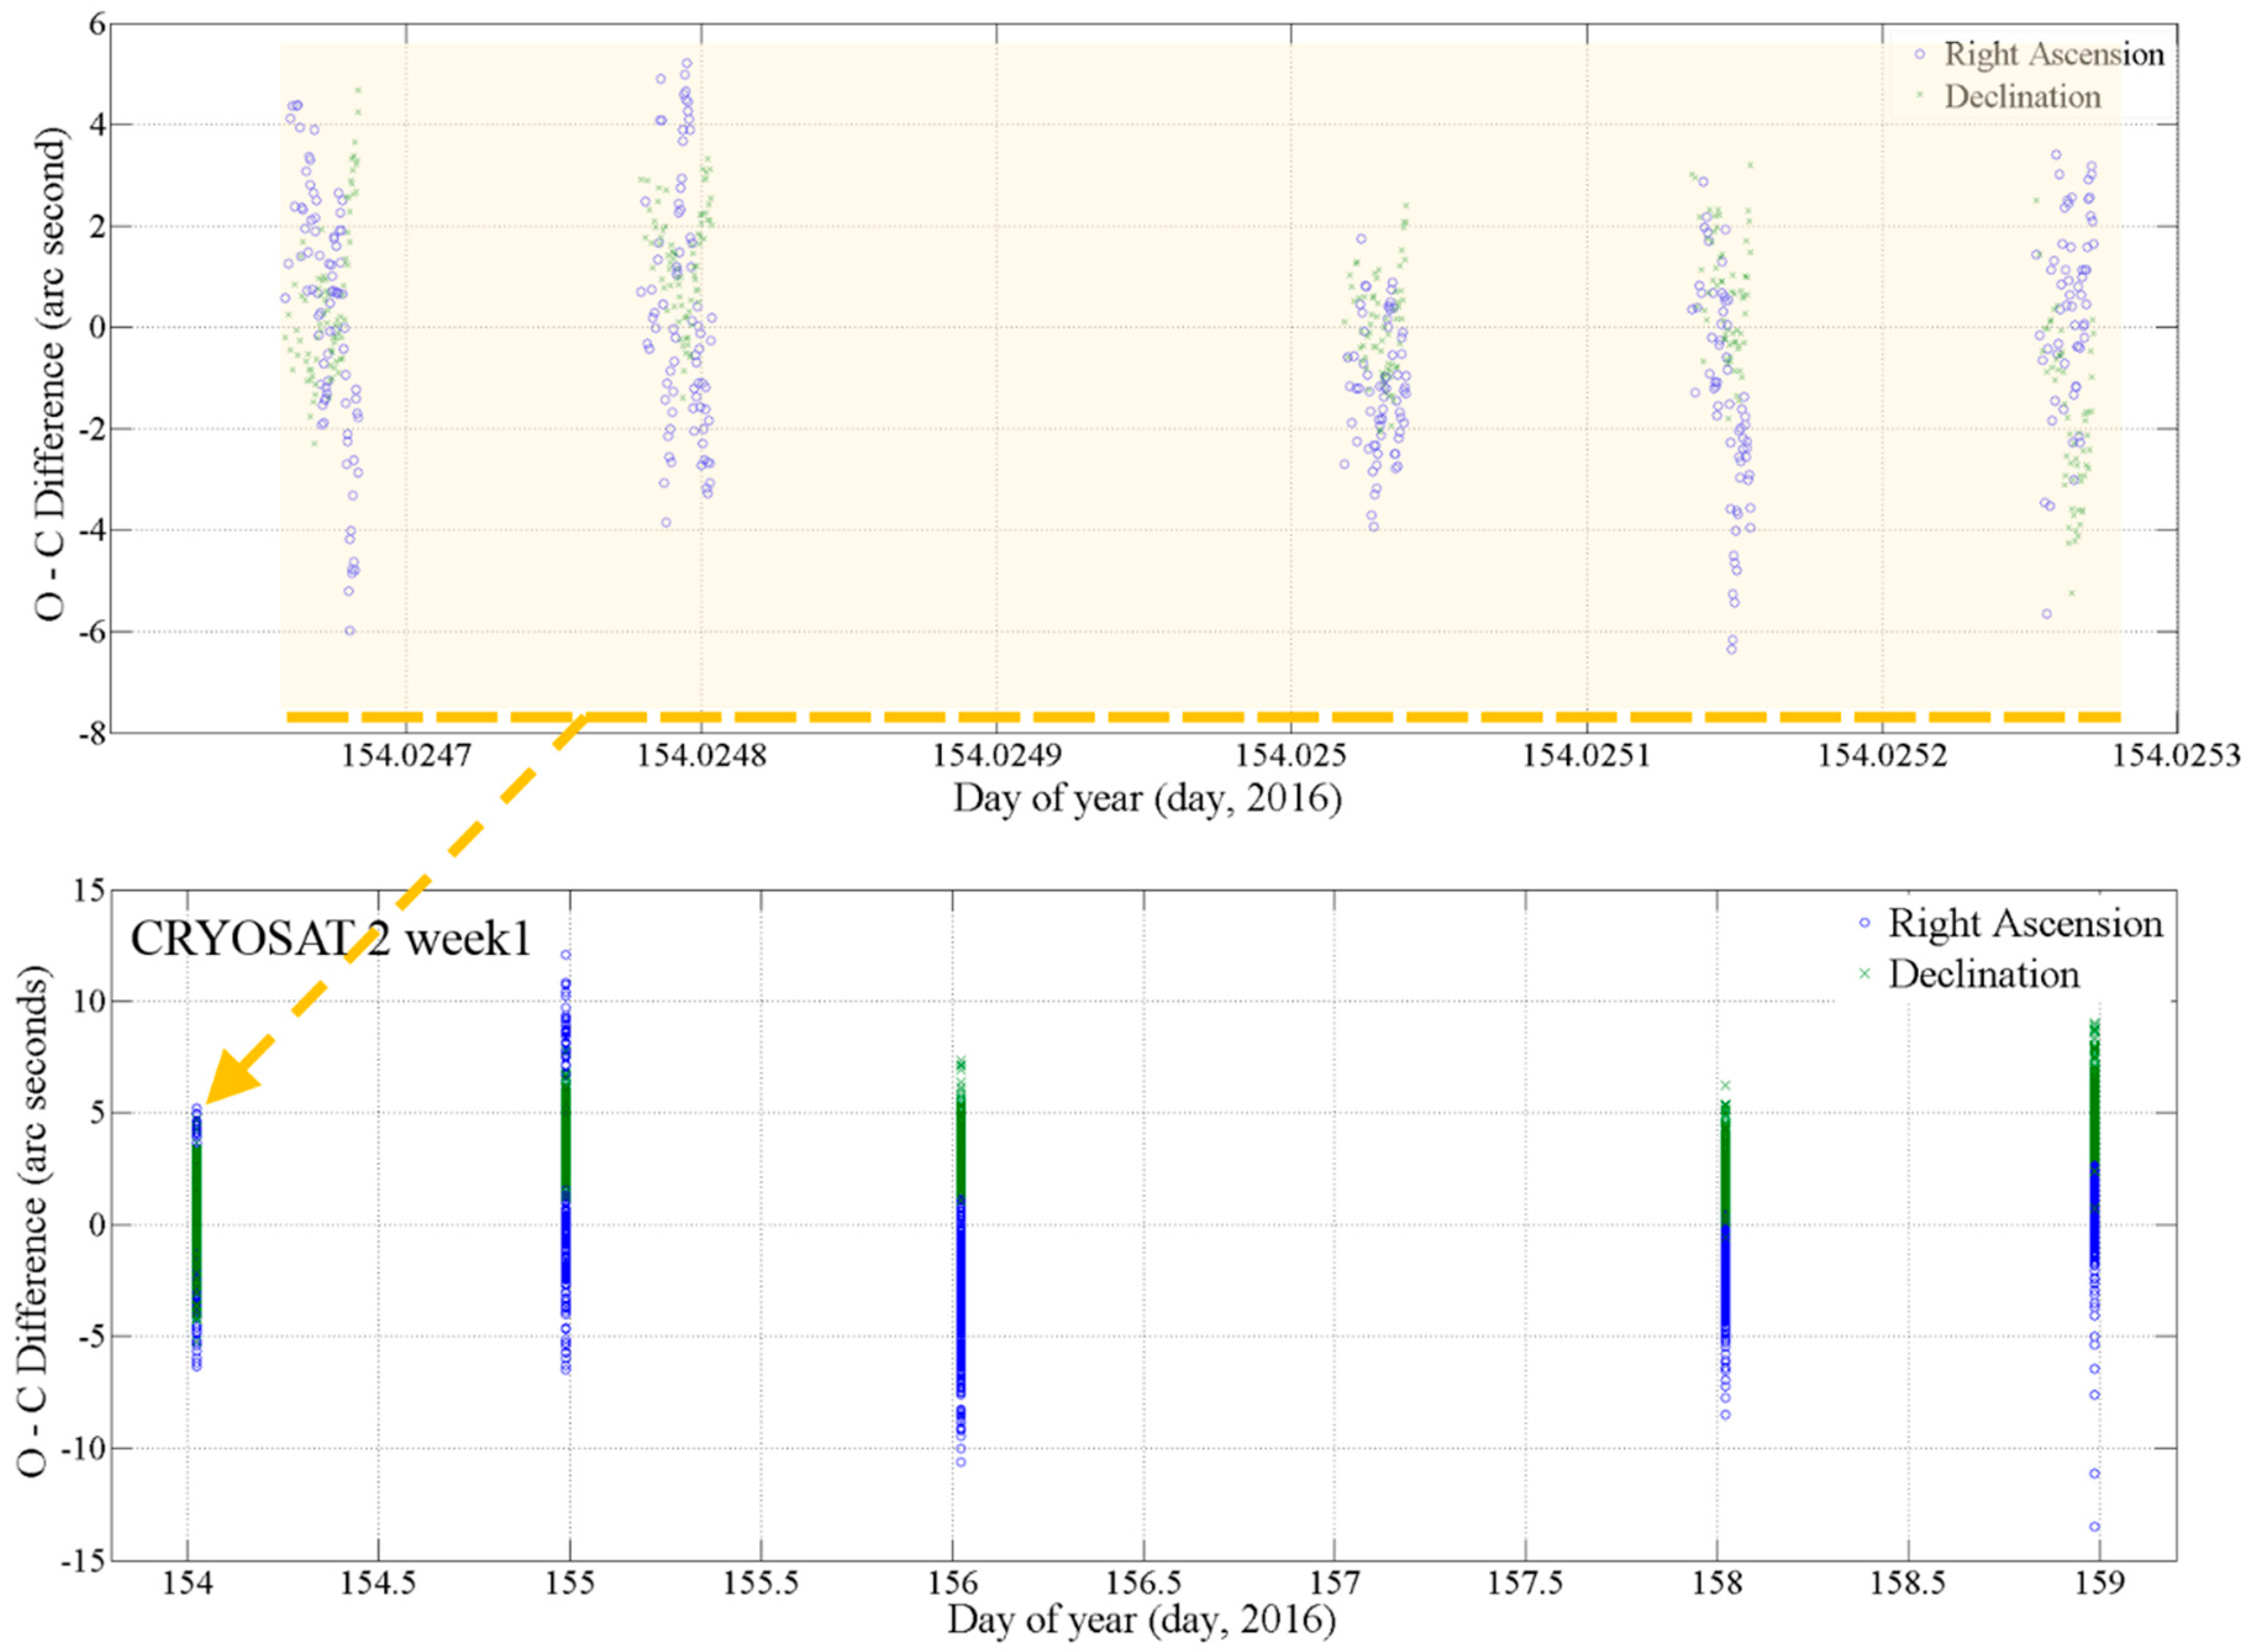Click the lowest blue outlier point near day 159
Screen dimensions: 2251x1652
[2094, 1527]
